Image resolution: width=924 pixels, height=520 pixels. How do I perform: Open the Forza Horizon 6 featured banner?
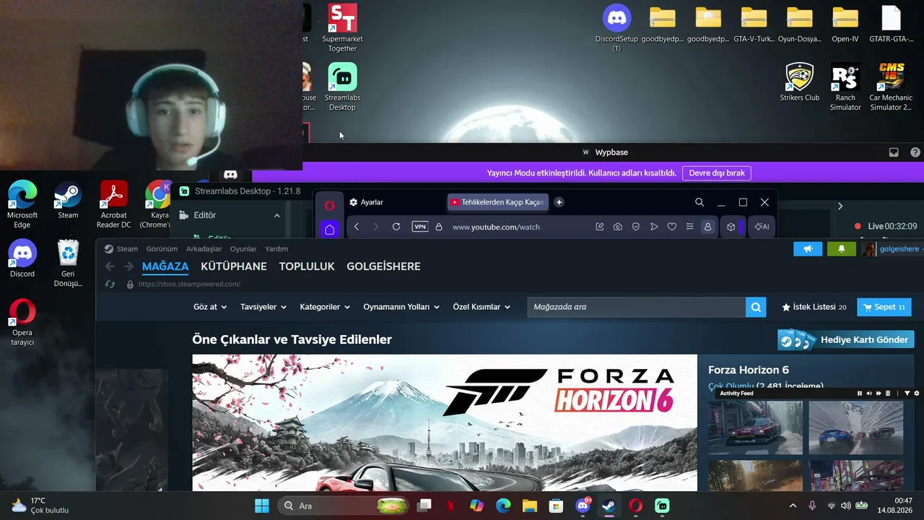tap(445, 422)
